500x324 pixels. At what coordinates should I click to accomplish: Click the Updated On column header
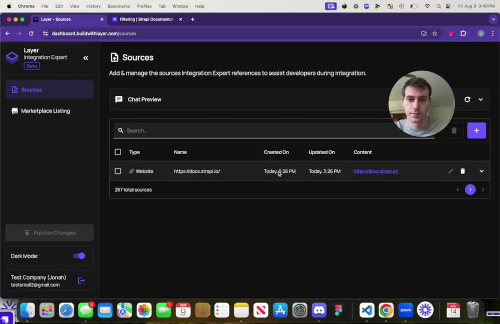click(322, 152)
